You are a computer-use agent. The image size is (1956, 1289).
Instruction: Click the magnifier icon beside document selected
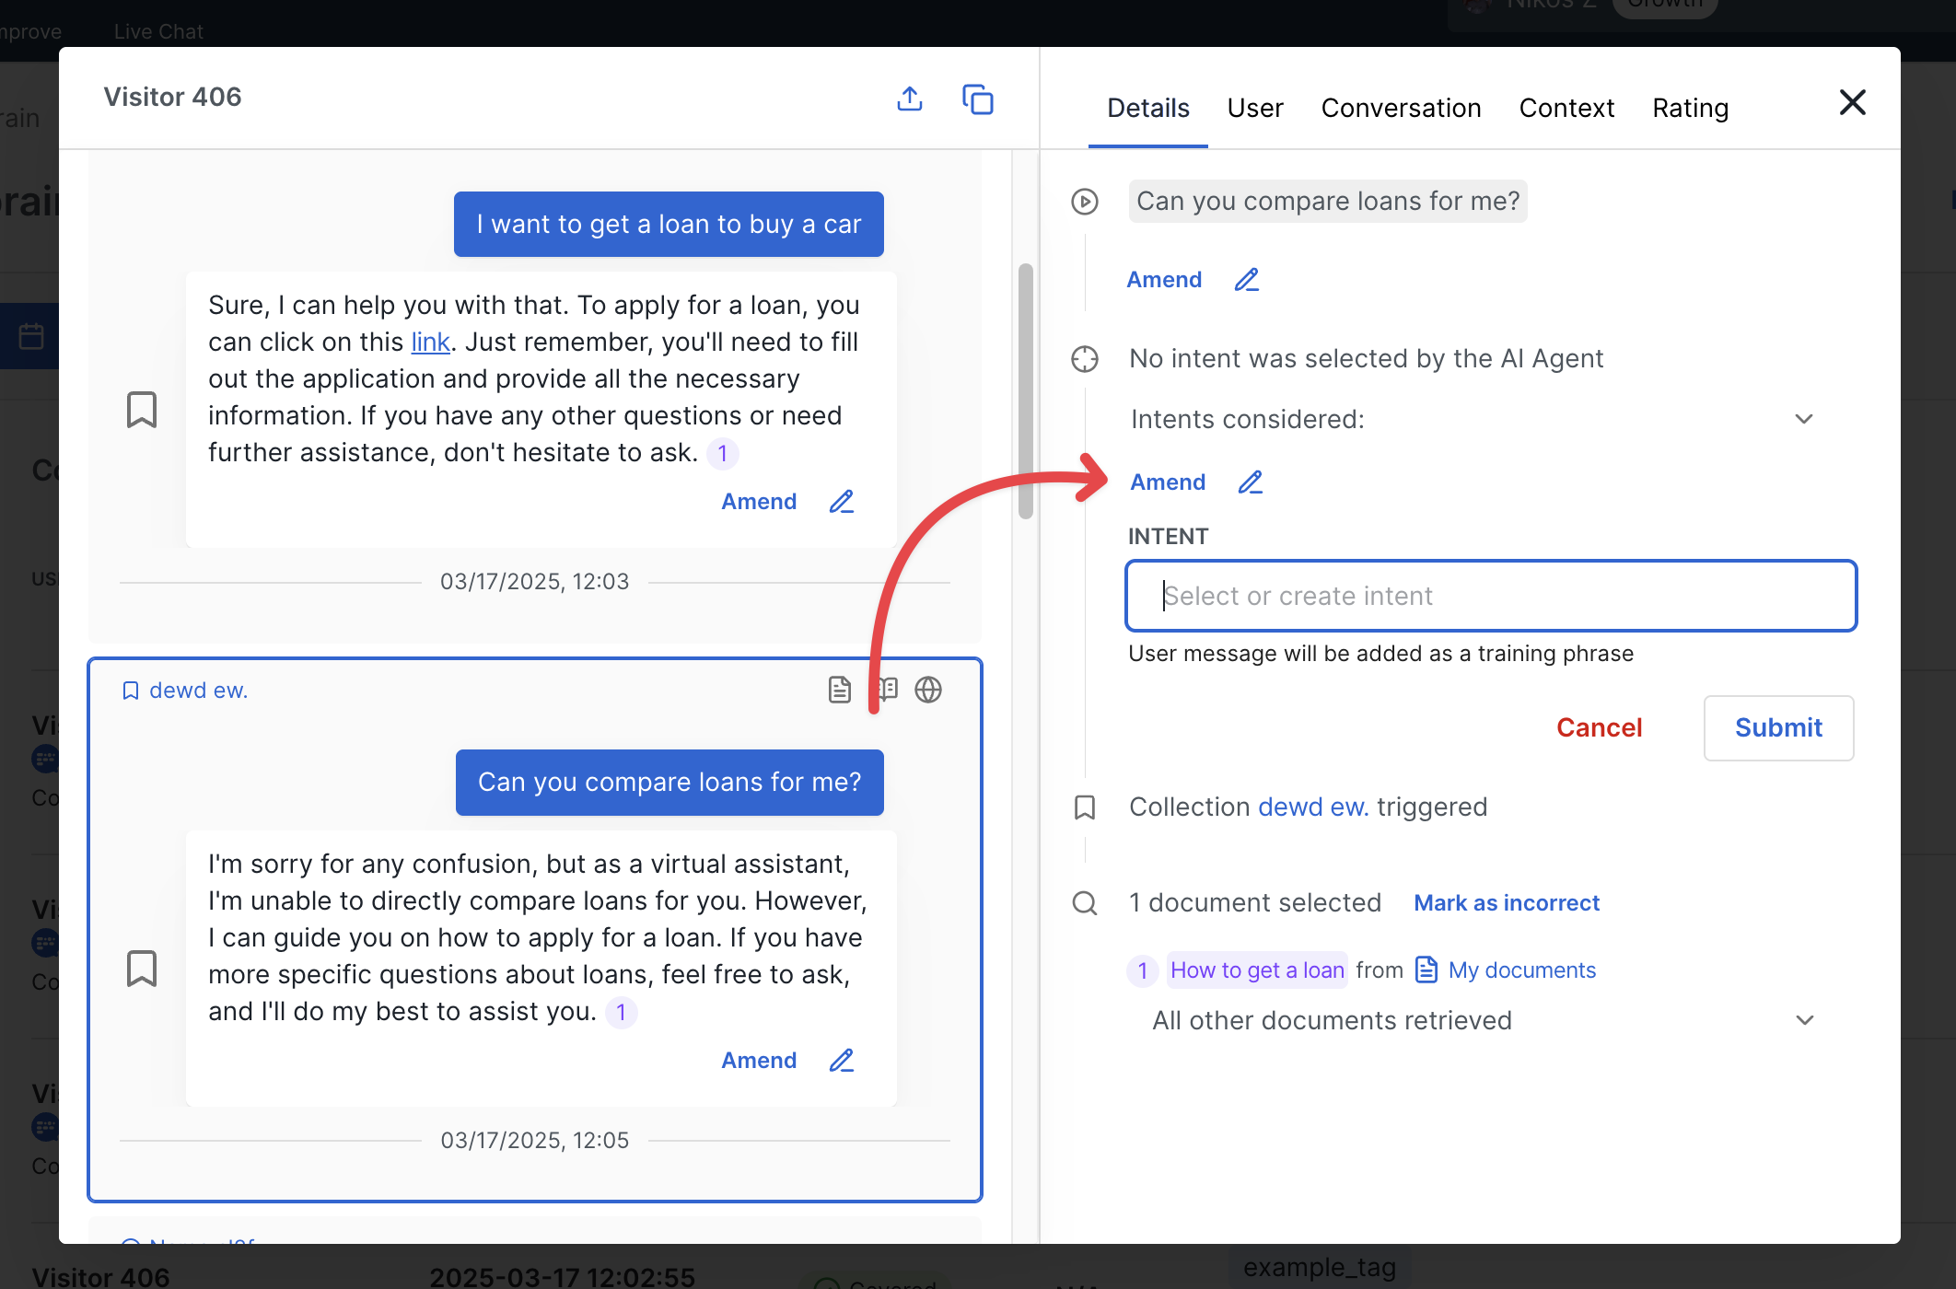click(1085, 903)
